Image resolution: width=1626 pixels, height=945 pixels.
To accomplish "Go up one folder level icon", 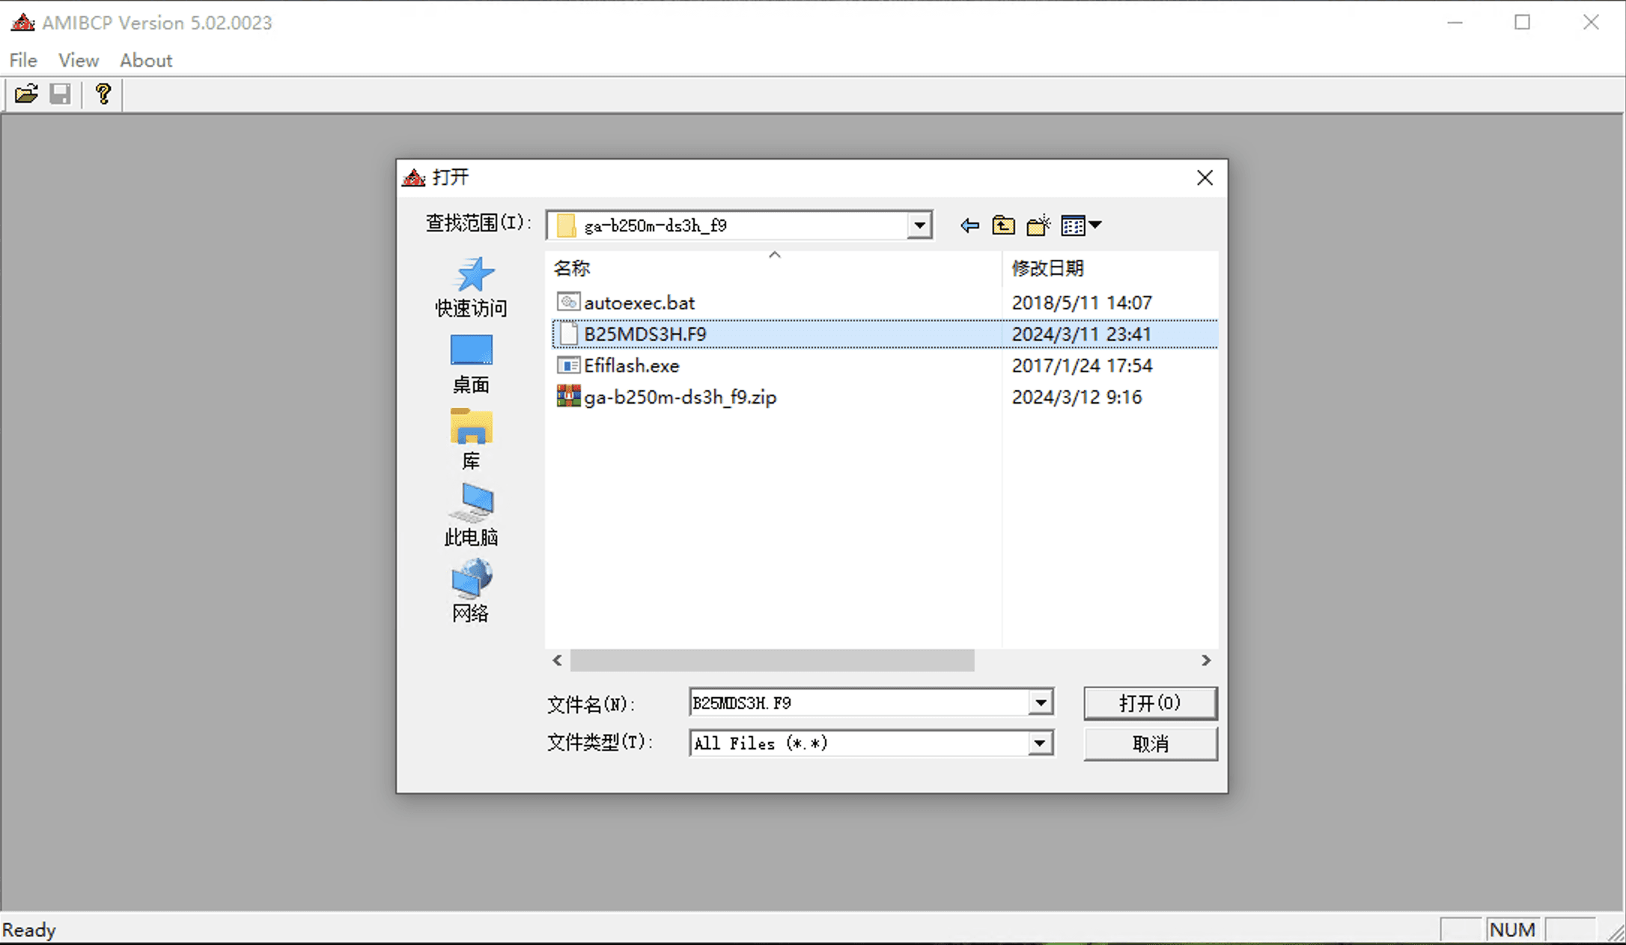I will 1003,225.
